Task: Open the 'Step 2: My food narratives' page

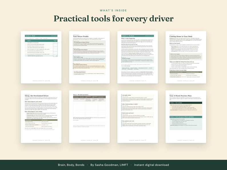Action: [89, 117]
